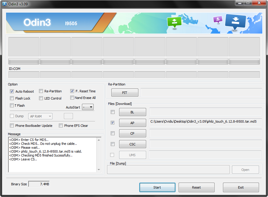Choose a modem file with CP button
The image size is (268, 197).
pos(132,133)
